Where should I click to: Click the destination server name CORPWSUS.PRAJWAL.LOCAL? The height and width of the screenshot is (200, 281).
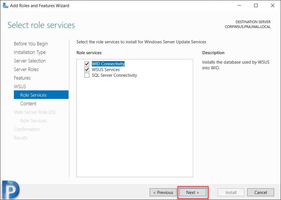pos(248,27)
